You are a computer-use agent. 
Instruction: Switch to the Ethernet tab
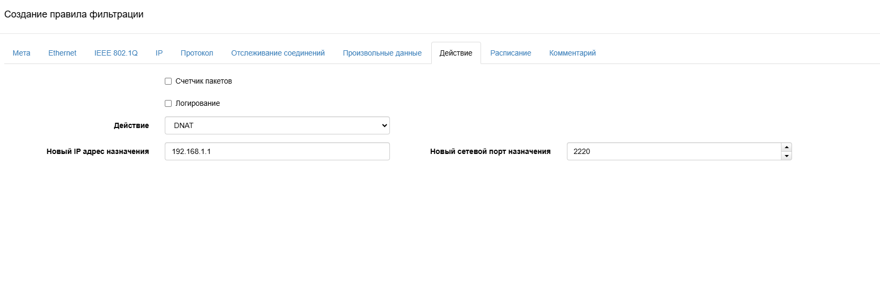coord(62,53)
